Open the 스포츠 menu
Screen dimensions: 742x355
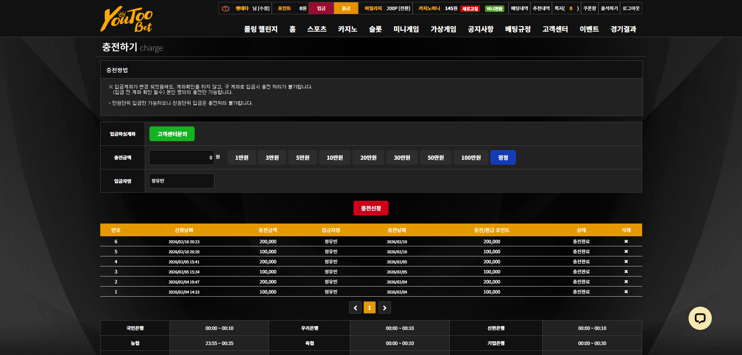click(x=317, y=29)
